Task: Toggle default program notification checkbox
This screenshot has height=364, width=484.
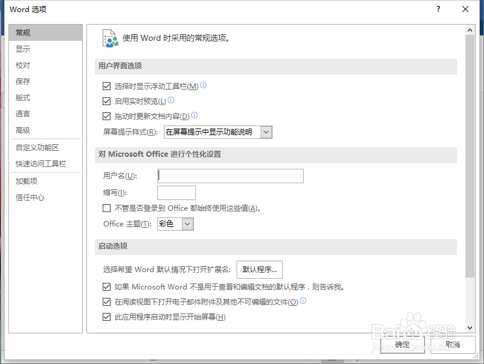Action: coord(106,287)
